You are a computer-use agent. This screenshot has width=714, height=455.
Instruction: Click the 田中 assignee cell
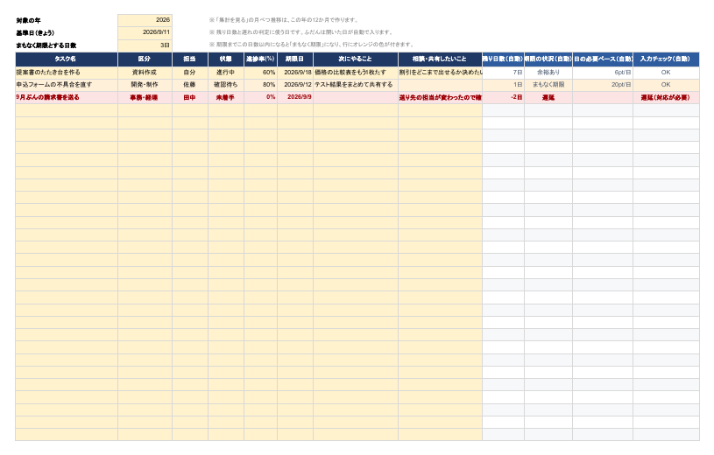(190, 97)
